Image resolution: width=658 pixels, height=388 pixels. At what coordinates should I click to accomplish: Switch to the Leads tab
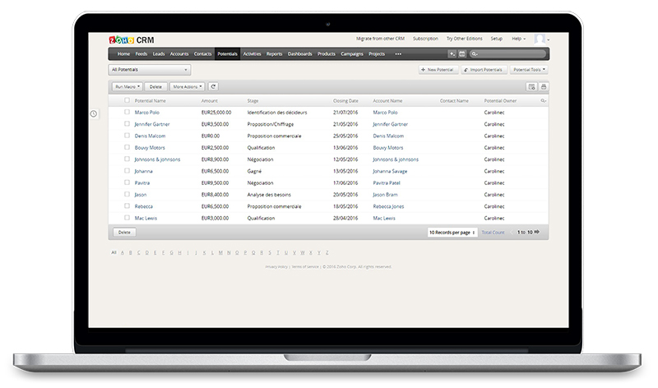click(x=159, y=54)
